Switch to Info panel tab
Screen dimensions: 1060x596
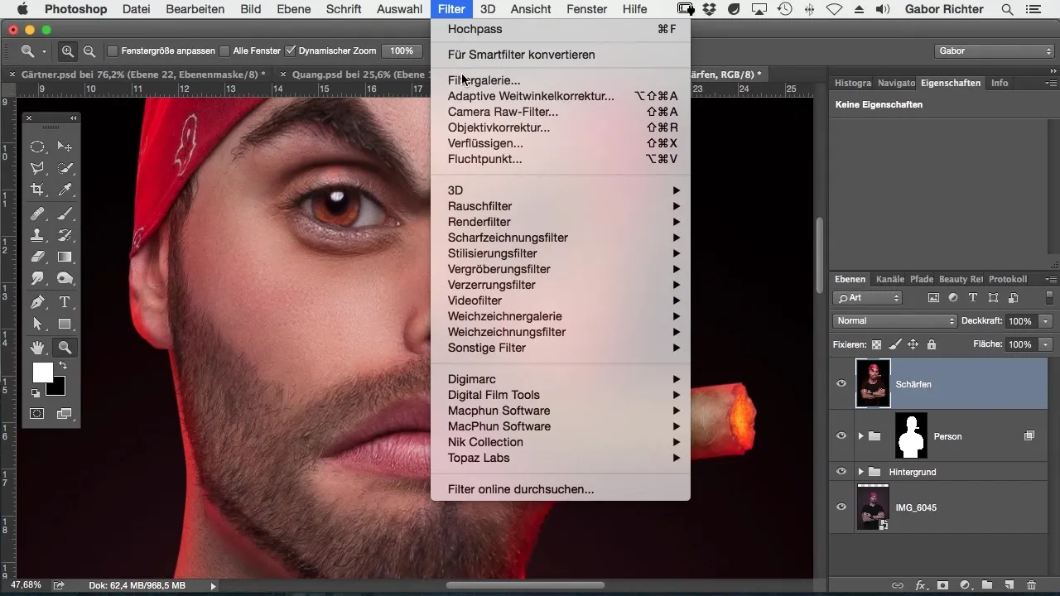tap(1000, 83)
